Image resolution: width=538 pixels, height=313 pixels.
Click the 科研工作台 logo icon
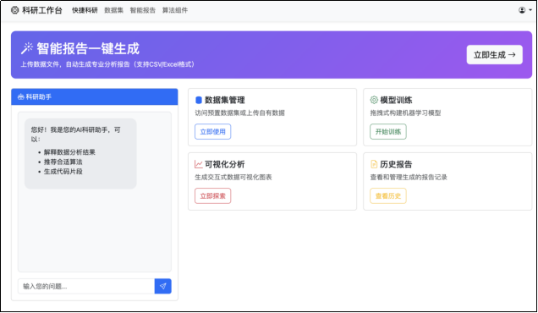click(x=14, y=10)
